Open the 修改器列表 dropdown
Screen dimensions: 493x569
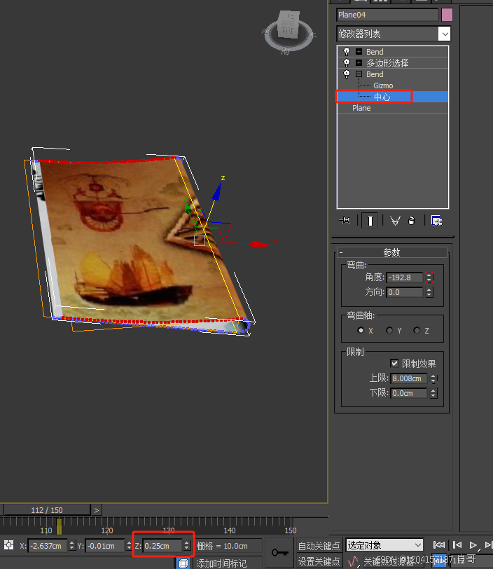point(445,34)
